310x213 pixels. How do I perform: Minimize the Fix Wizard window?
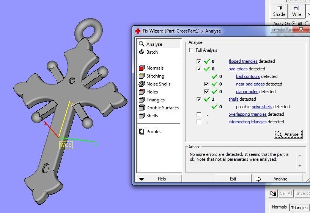277,30
